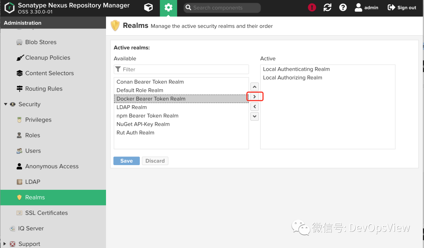Screen dimensions: 424x248
Task: Select Conan Bearer Token Realm
Action: [x=181, y=82]
